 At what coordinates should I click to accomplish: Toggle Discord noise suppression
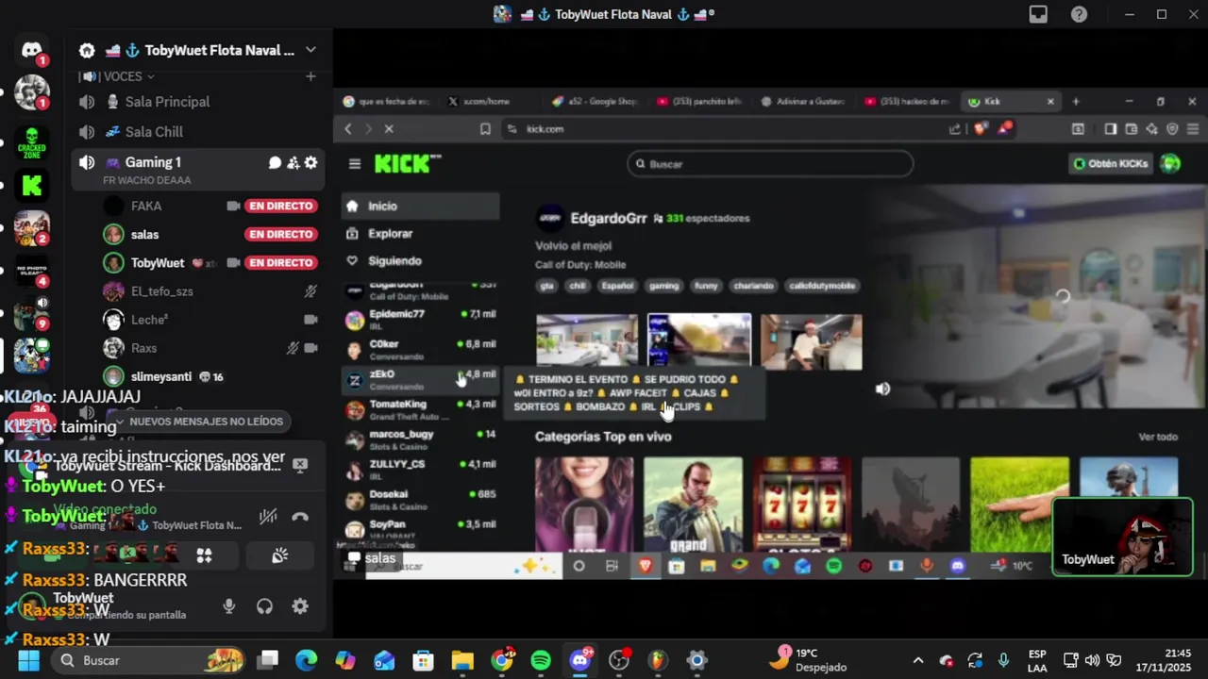[268, 517]
